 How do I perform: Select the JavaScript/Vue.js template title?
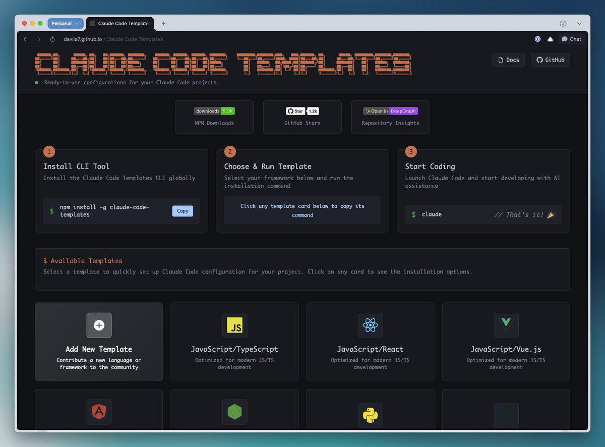point(506,349)
